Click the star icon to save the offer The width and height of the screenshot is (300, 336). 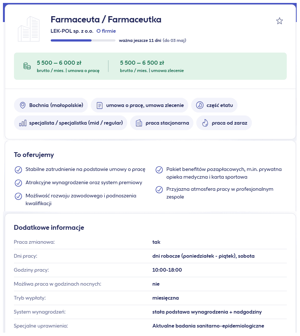[x=279, y=21]
